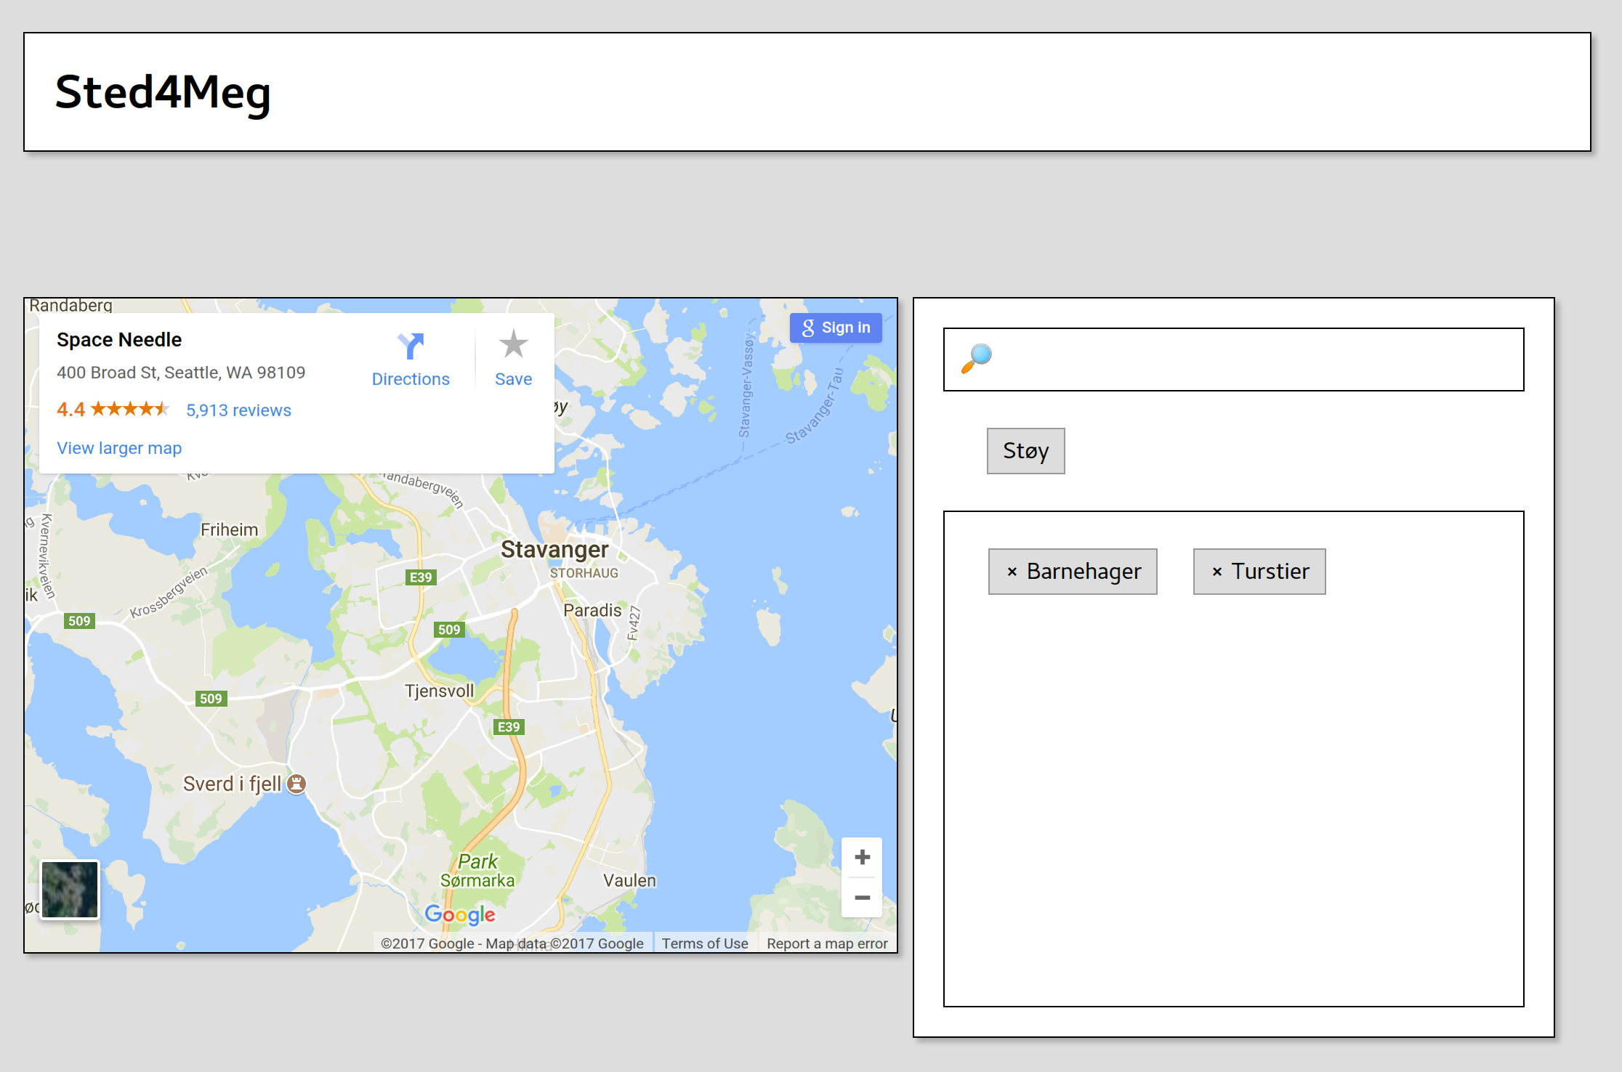Viewport: 1622px width, 1072px height.
Task: Switch to satellite view thumbnail
Action: click(70, 890)
